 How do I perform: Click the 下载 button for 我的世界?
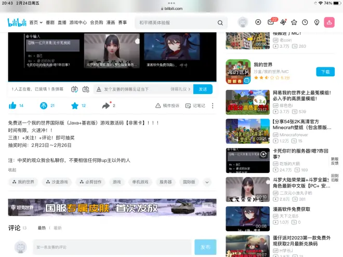(325, 72)
